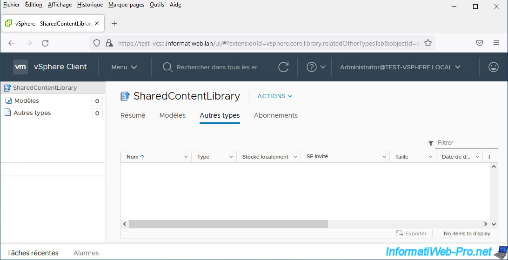Bookmark this page with the star icon

pos(428,43)
